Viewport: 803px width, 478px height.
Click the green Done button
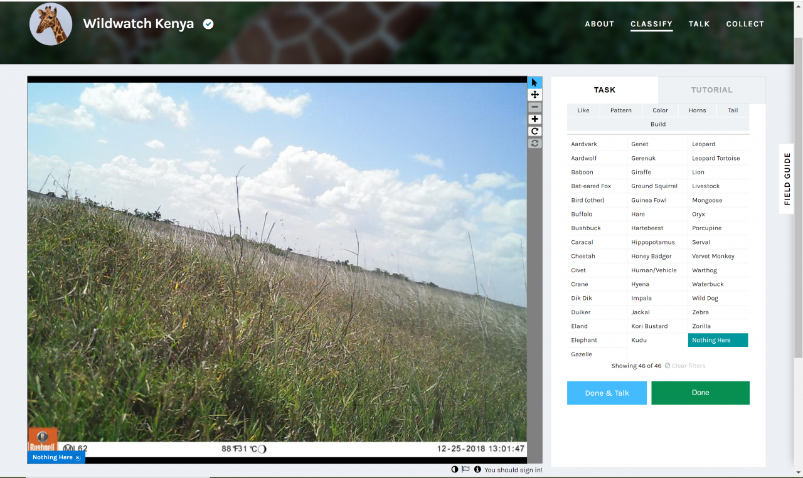point(700,393)
